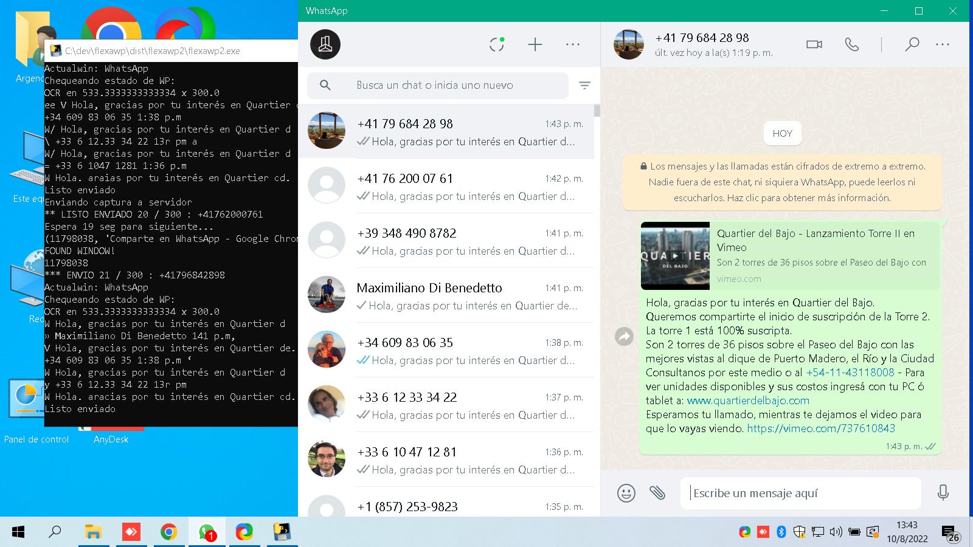
Task: Open Windows taskbar search
Action: coord(55,532)
